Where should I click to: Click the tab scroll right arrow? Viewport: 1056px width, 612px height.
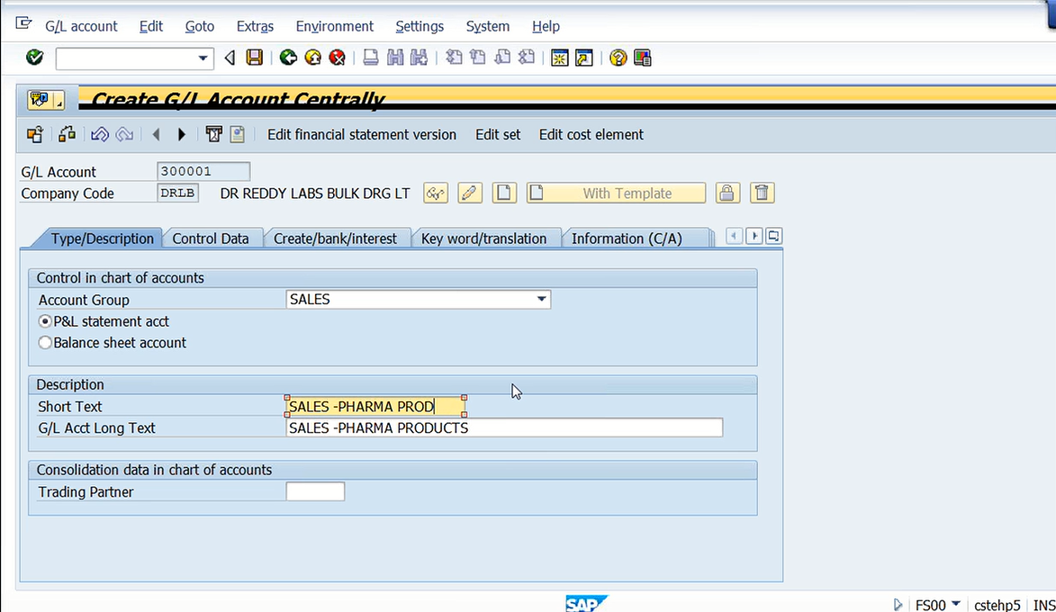click(x=754, y=237)
